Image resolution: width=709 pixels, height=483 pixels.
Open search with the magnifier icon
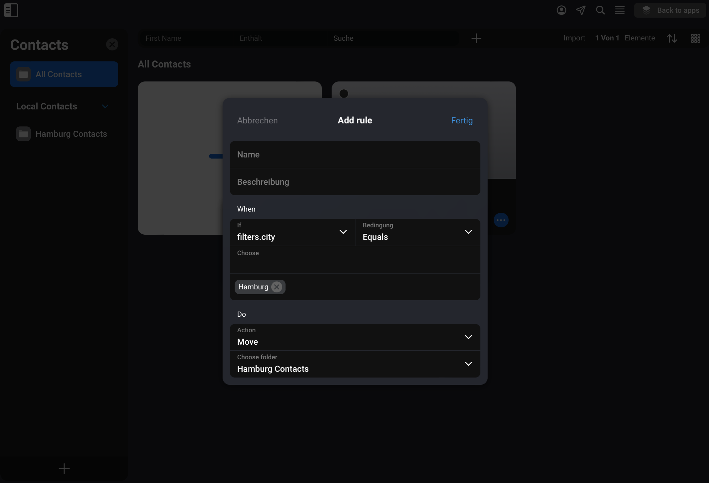click(x=600, y=10)
